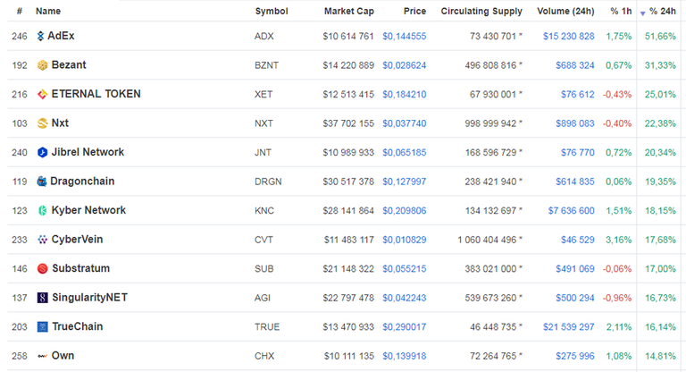Click the Kyber Network logo icon
This screenshot has height=372, width=686.
[42, 211]
